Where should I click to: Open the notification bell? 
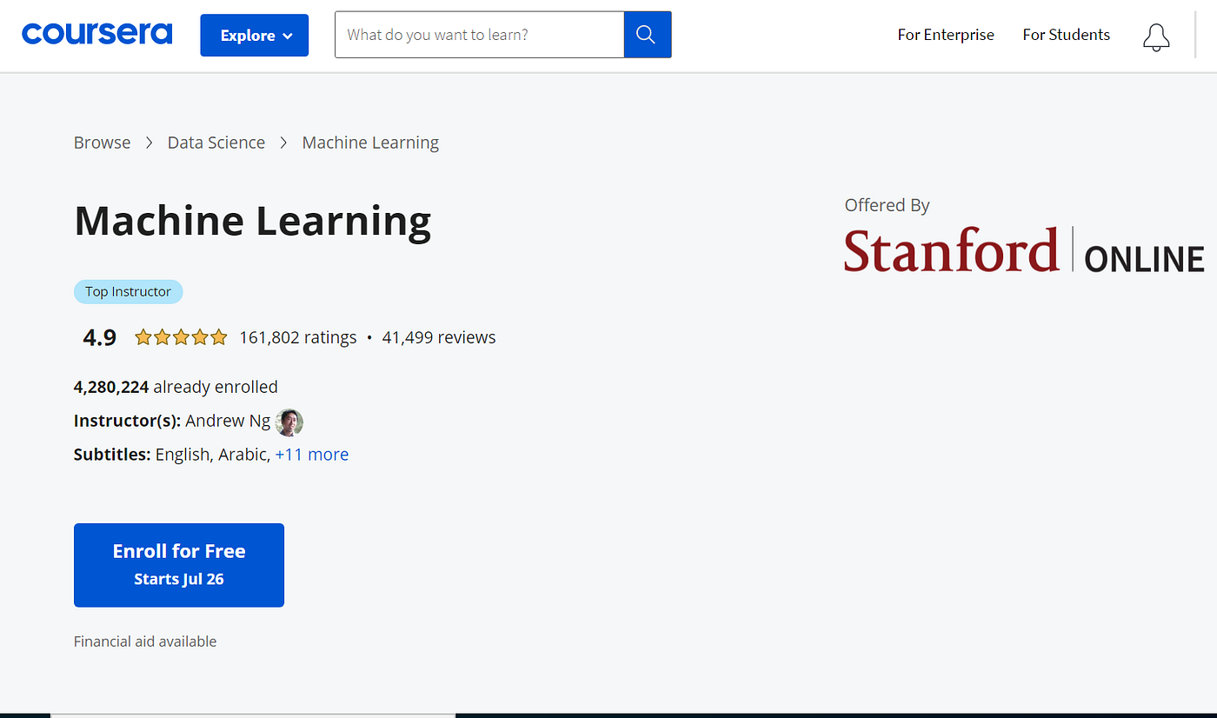coord(1155,37)
